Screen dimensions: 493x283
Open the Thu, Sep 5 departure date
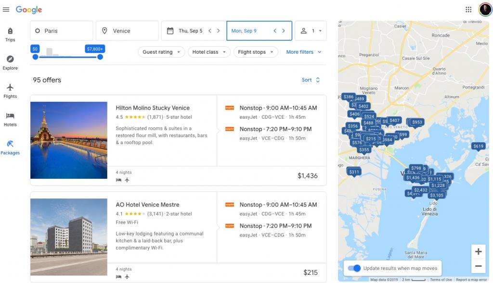(x=190, y=31)
